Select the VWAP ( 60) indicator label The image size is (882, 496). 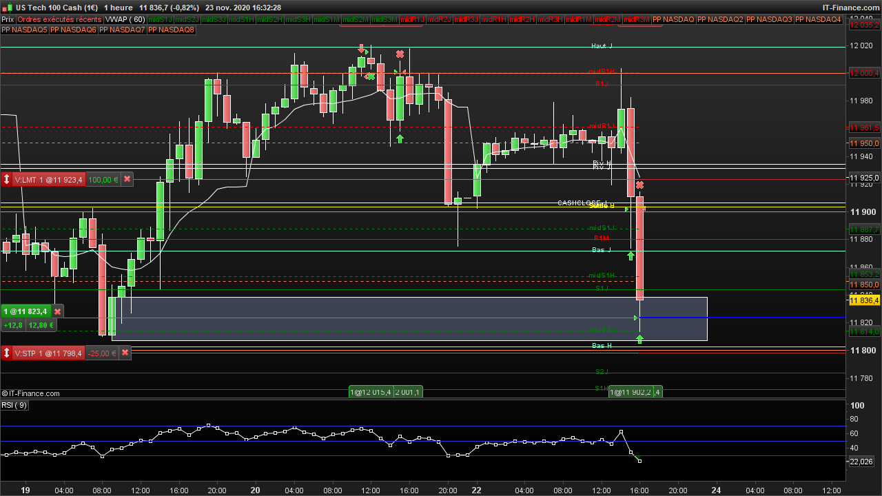125,19
